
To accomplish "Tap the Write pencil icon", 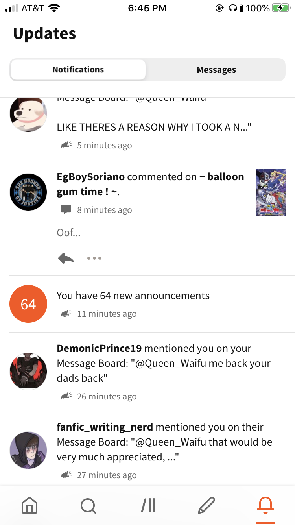I will click(x=206, y=505).
